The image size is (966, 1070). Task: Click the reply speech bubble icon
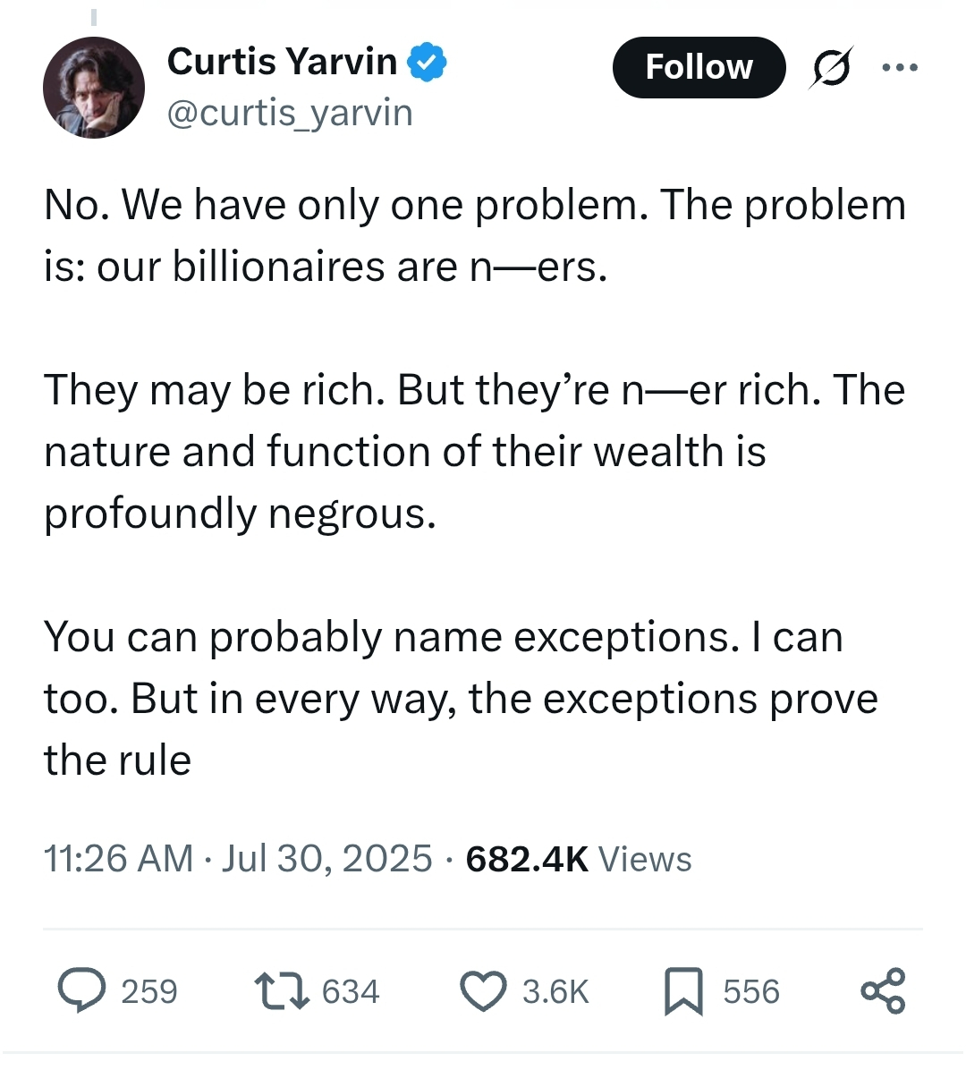point(81,991)
